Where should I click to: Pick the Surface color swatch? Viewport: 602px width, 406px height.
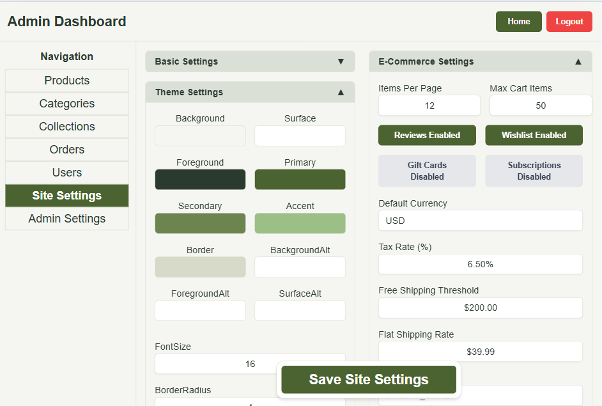coord(300,136)
